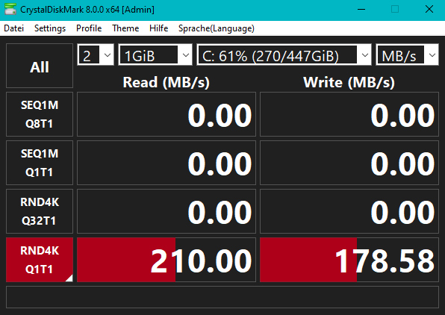The height and width of the screenshot is (315, 445).
Task: Start the SEQ1M Q1T1 test
Action: 40,163
